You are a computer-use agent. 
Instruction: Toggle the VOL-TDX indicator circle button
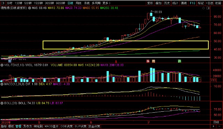click(2, 65)
